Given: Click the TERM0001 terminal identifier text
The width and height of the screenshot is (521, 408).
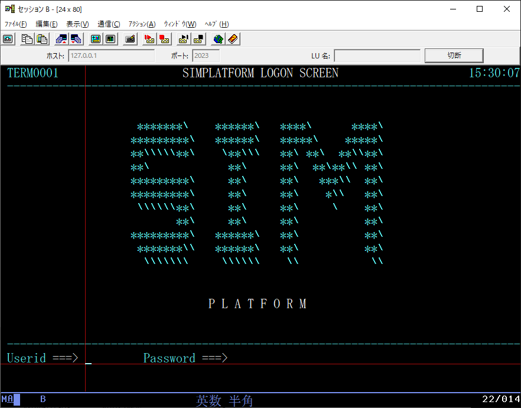Looking at the screenshot, I should (x=32, y=73).
